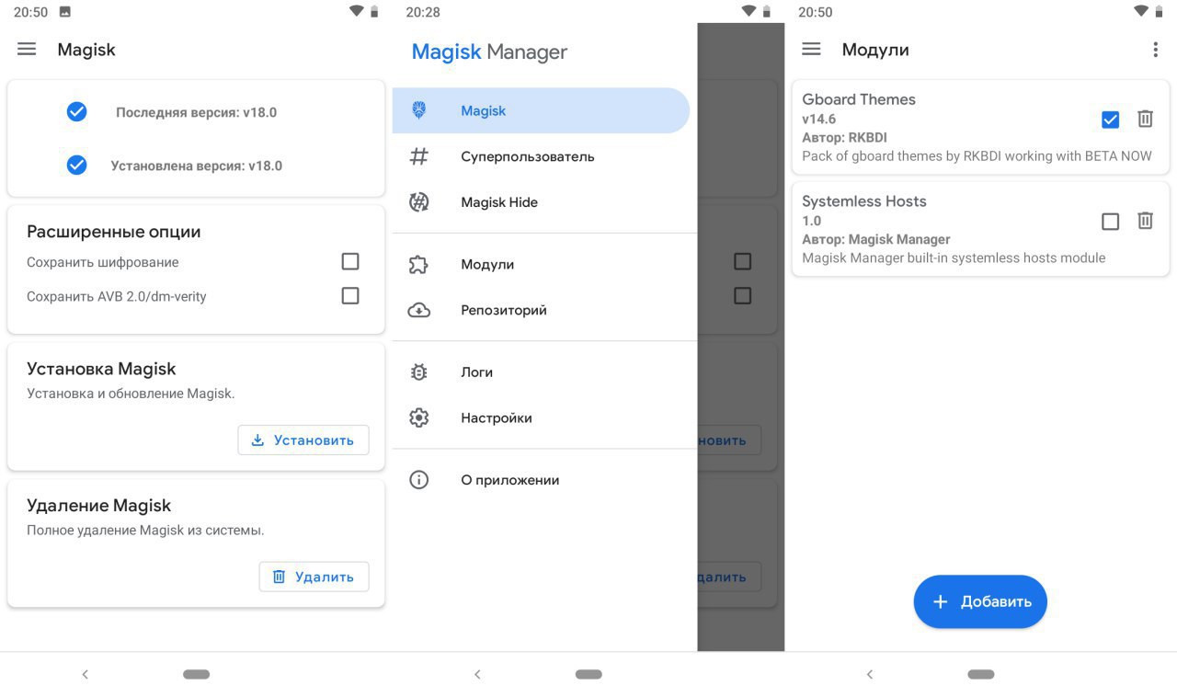Click the Установить button
The image size is (1177, 697).
(x=303, y=440)
